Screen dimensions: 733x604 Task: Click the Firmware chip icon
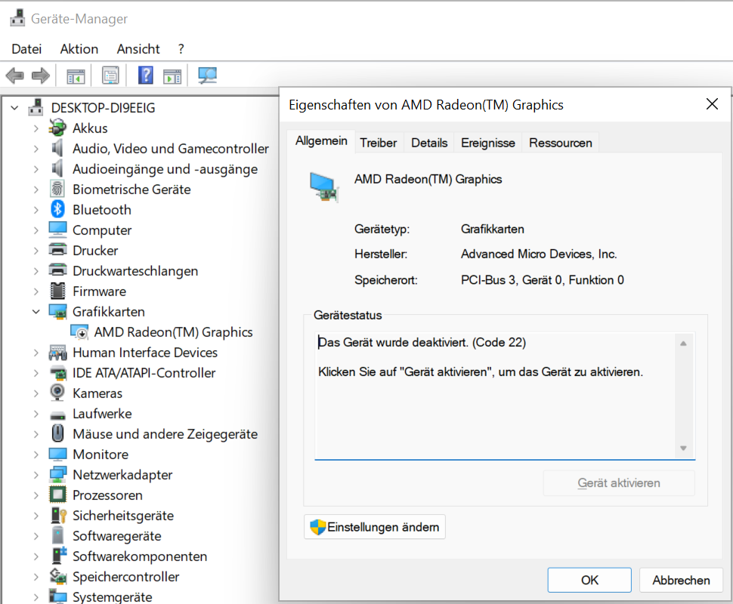tap(57, 291)
